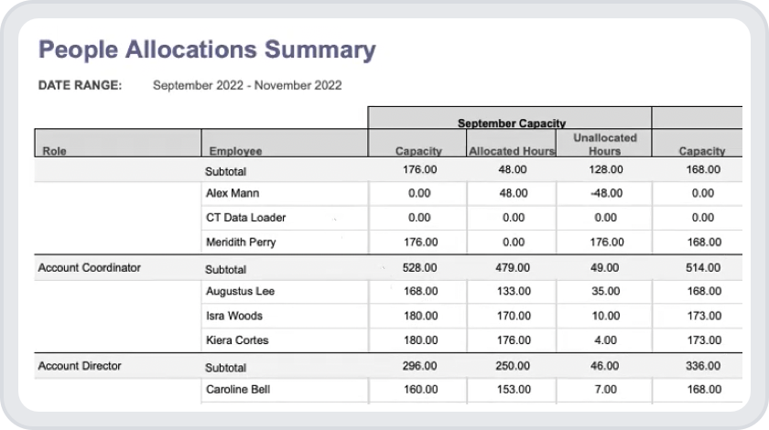Image resolution: width=769 pixels, height=430 pixels.
Task: Click Alex Mann's unallocated hours -48.00
Action: pyautogui.click(x=606, y=193)
